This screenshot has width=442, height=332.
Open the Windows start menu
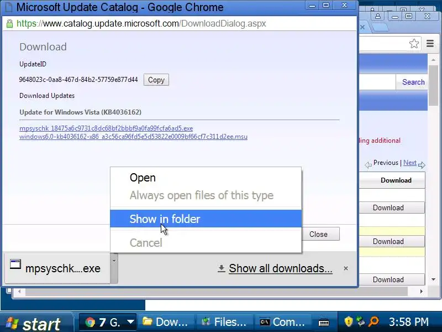click(35, 323)
